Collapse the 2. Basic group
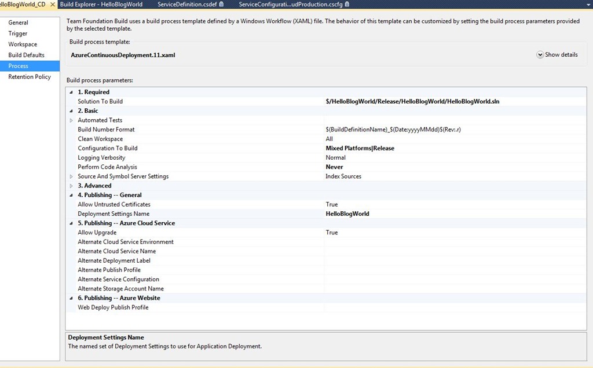 pyautogui.click(x=71, y=111)
